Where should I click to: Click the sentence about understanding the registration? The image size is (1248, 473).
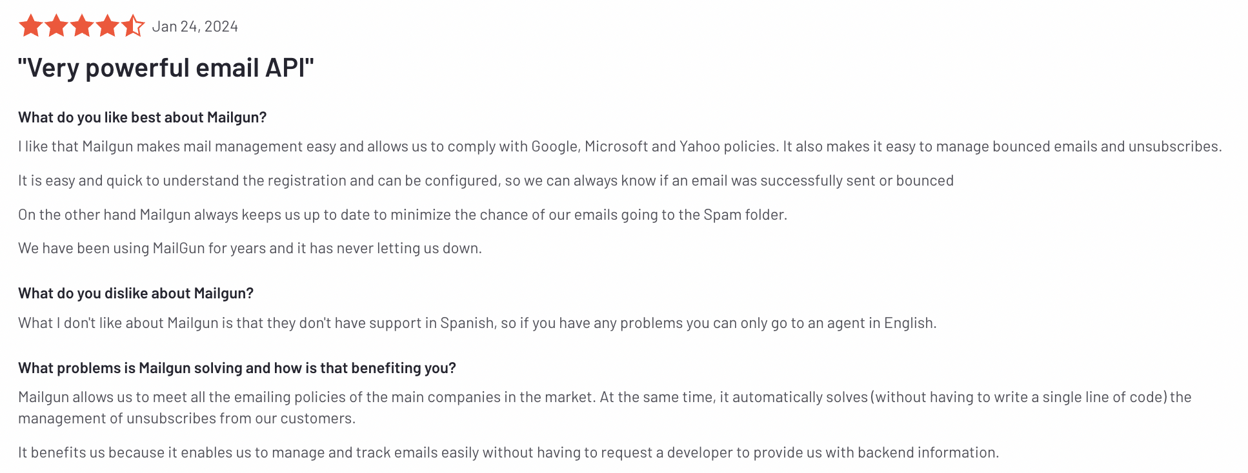485,181
